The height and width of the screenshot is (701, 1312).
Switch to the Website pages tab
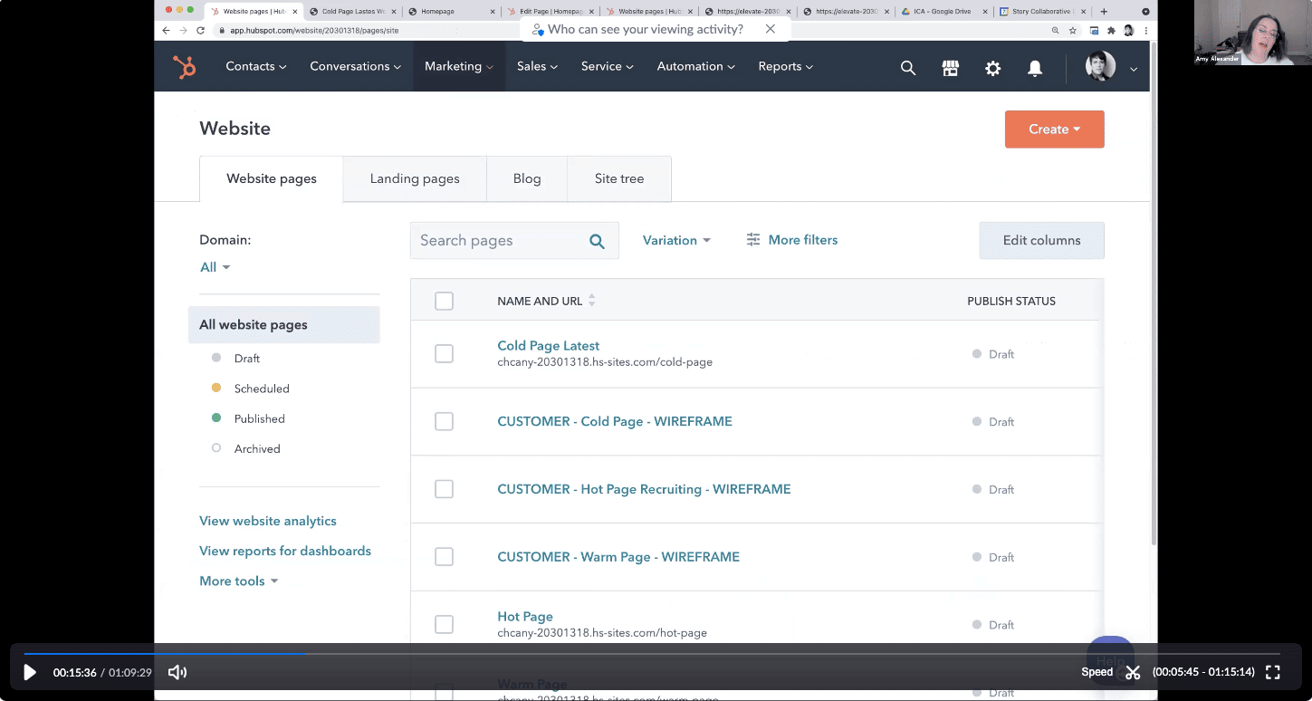point(272,179)
